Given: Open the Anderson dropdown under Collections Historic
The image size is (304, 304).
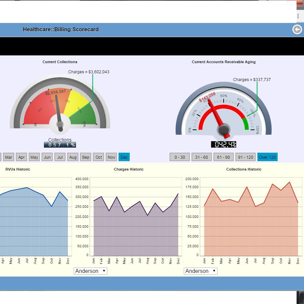Looking at the screenshot, I should [201, 271].
